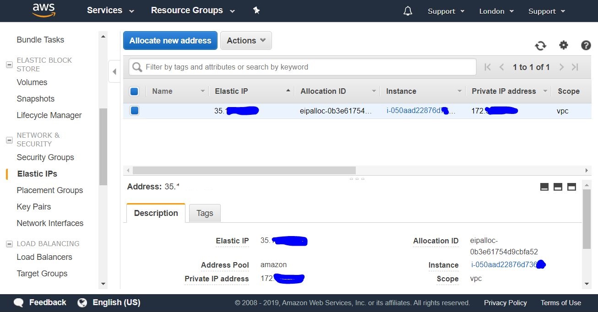Screen dimensions: 598x312
Task: Click the search magnifier in the filter bar
Action: [136, 67]
